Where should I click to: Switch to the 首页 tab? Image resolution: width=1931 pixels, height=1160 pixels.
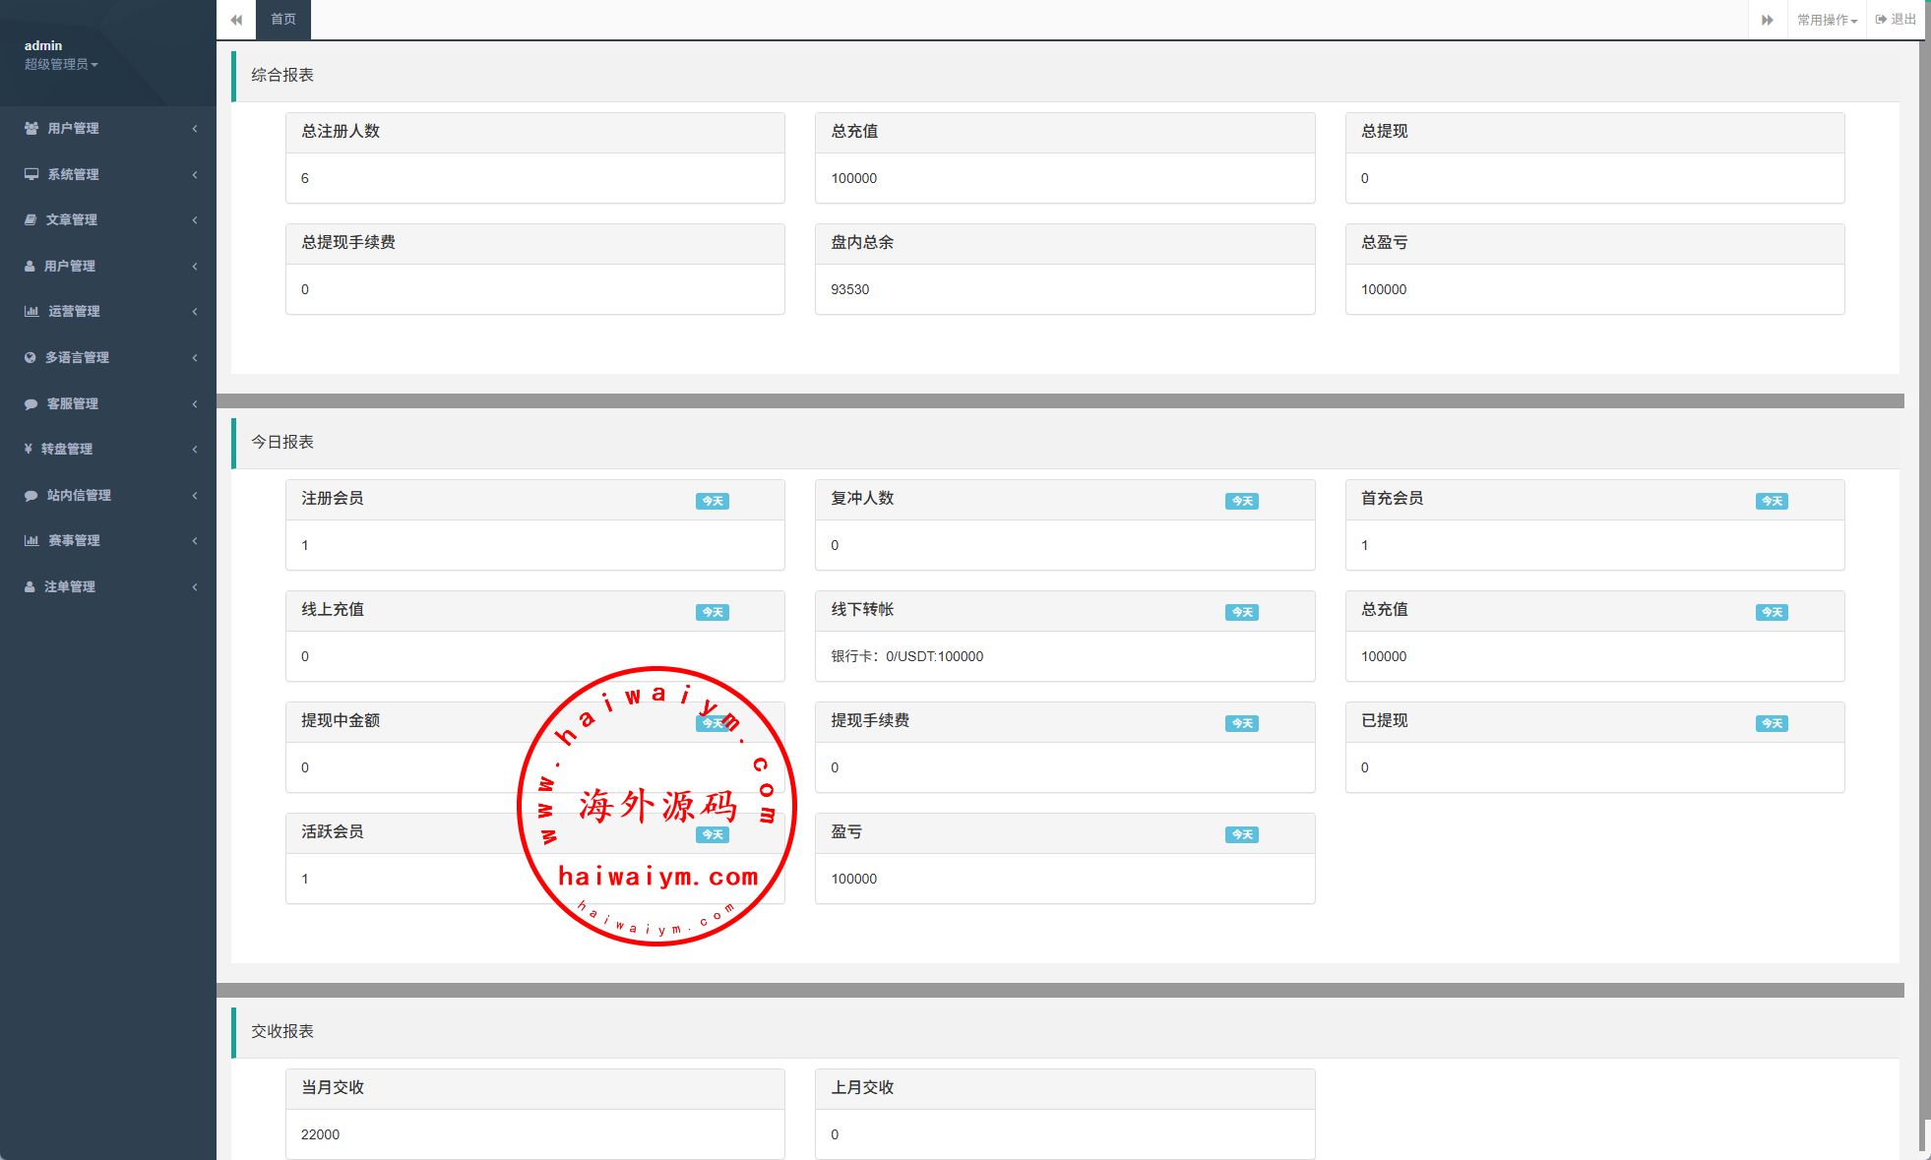pos(283,20)
